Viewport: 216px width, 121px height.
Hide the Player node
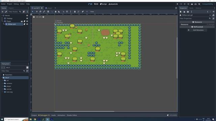(27, 21)
